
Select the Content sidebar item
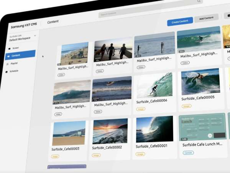[20, 55]
